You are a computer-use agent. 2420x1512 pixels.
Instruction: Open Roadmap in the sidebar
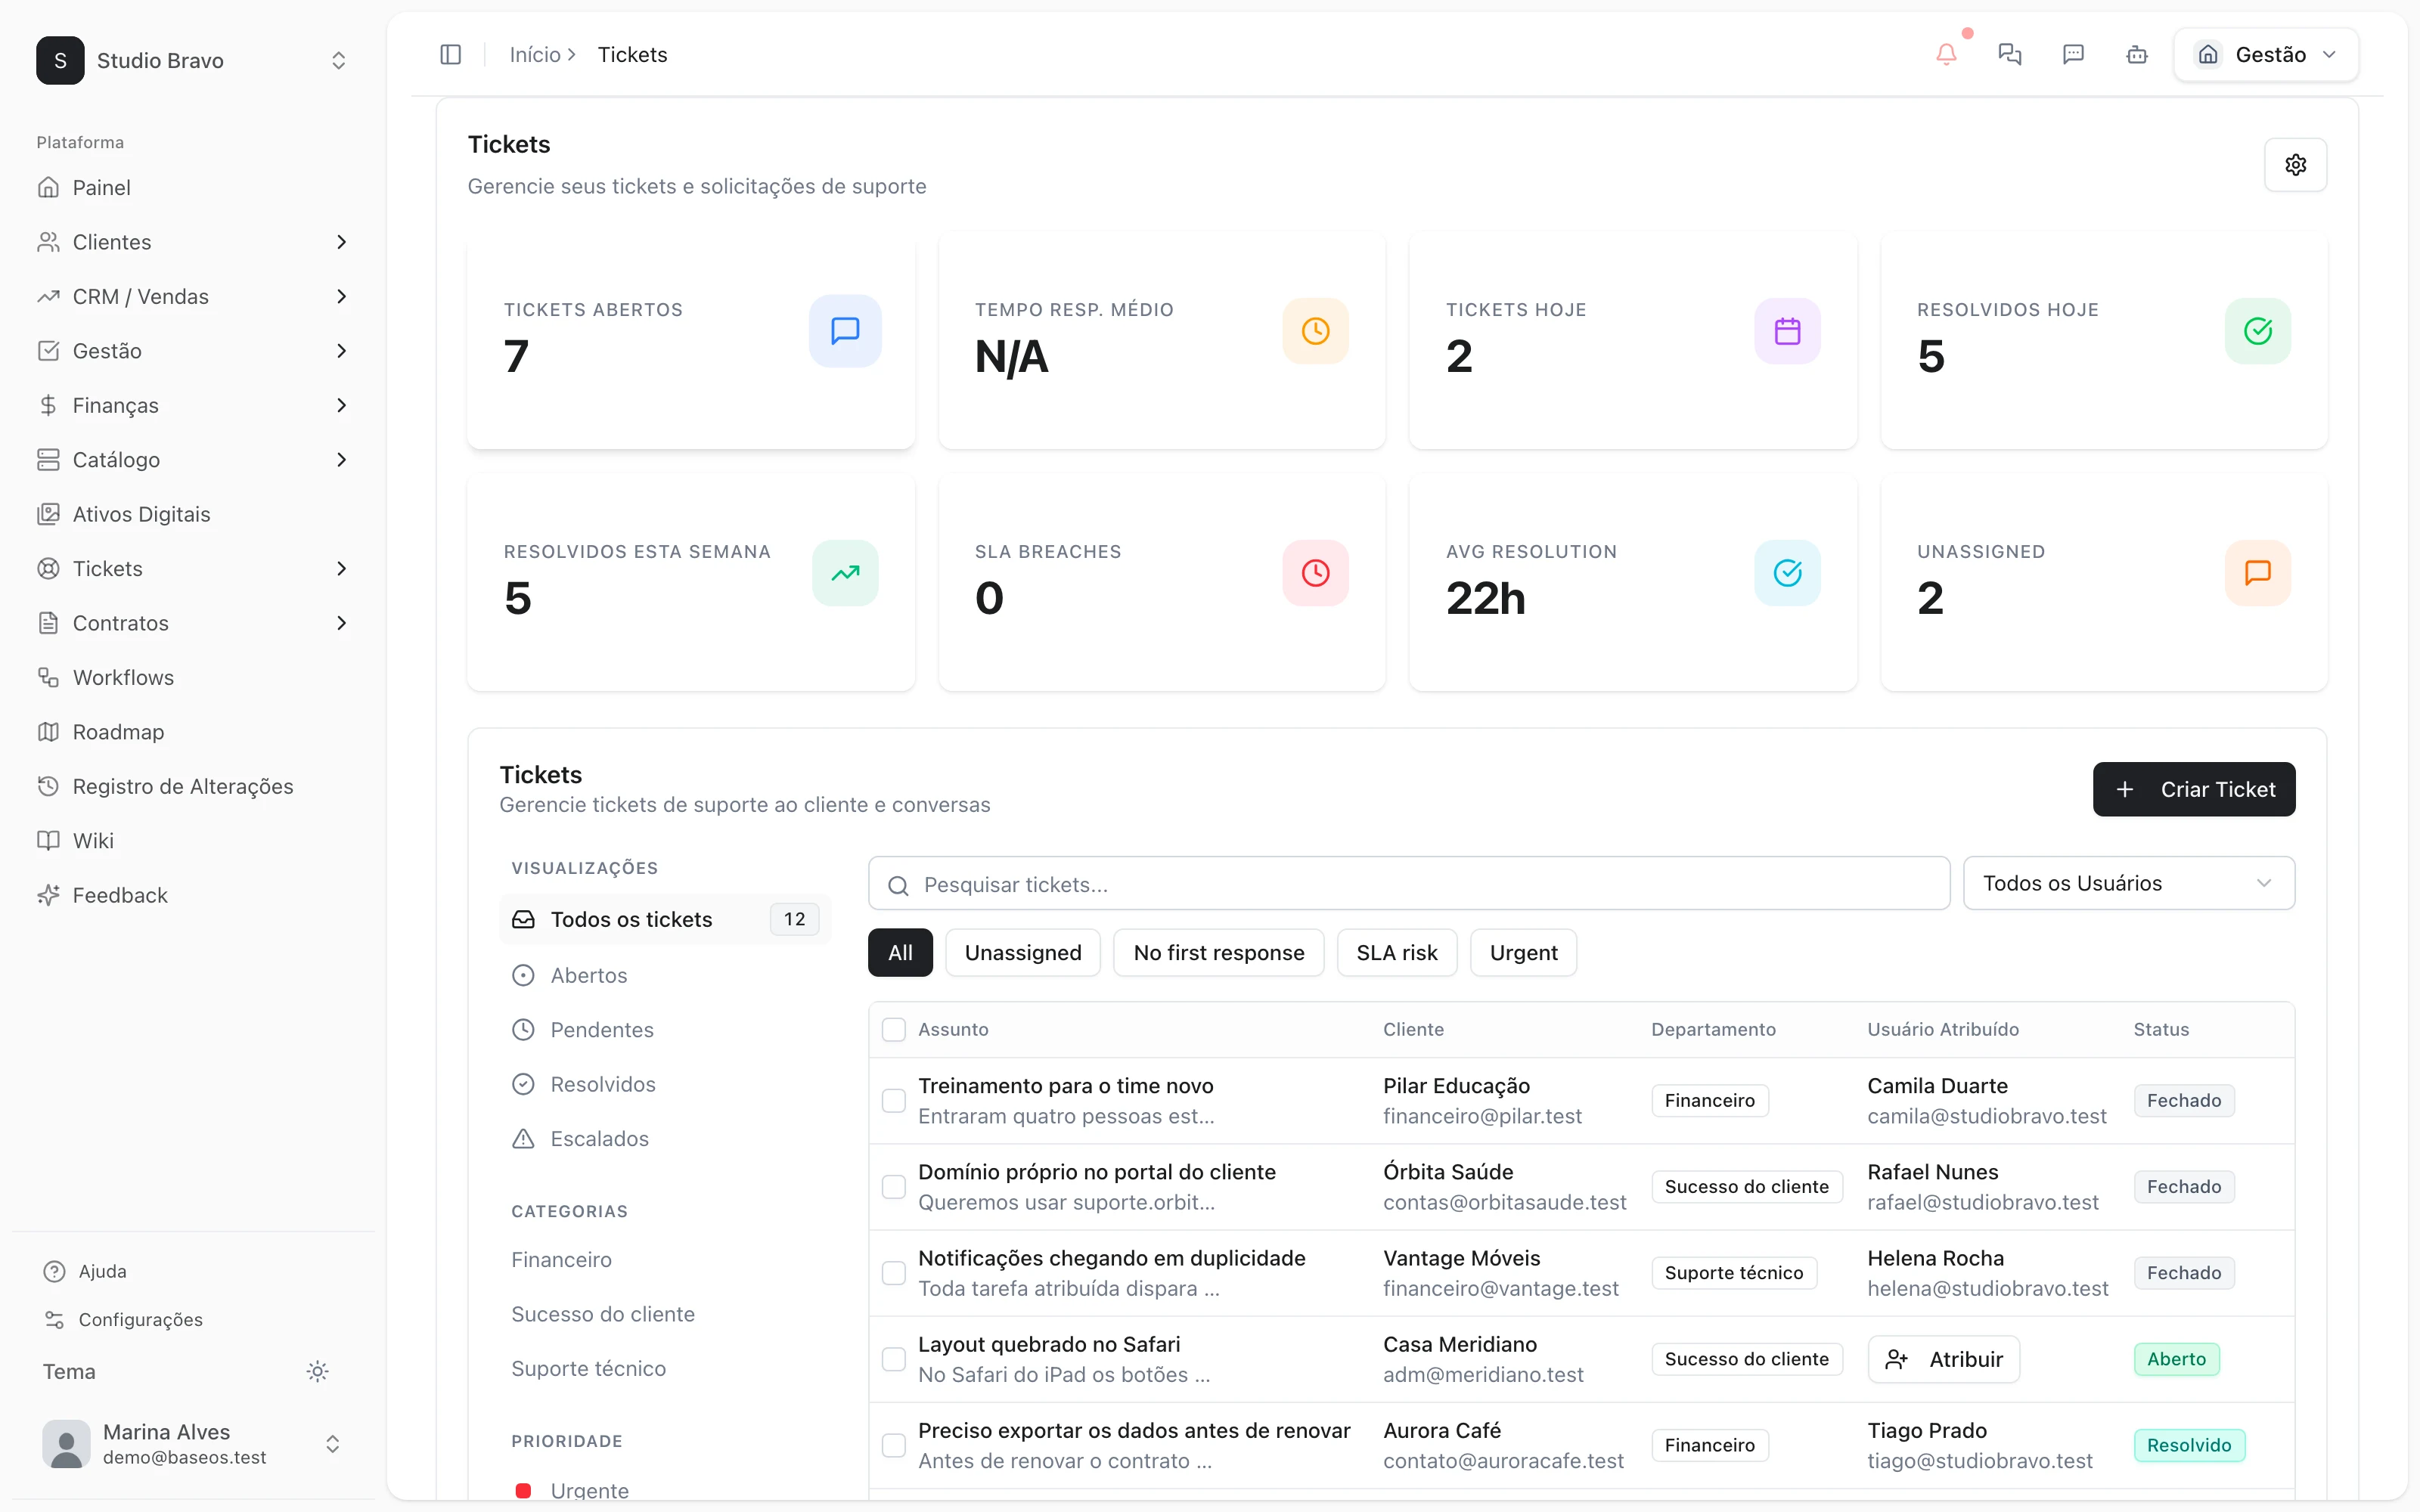point(193,732)
